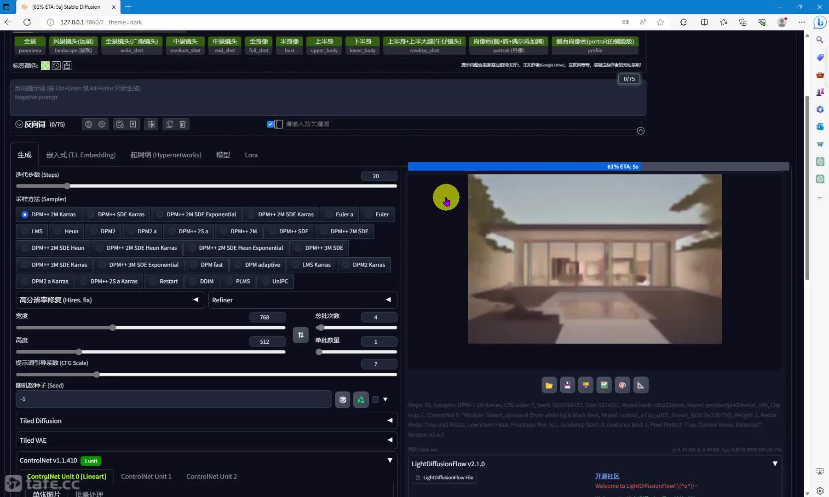Pick the tag color swatch
829x497 pixels.
(45, 66)
